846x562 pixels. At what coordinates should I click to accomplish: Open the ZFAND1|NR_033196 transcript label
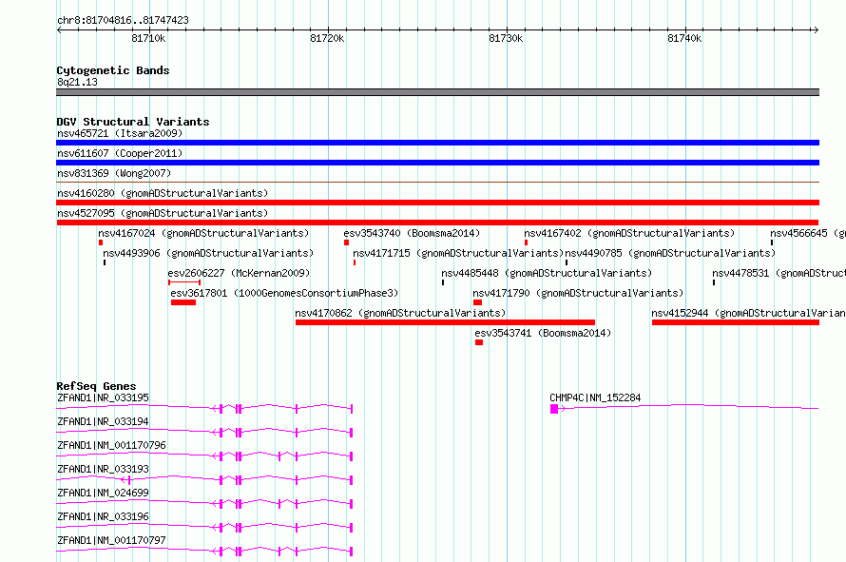(x=103, y=516)
